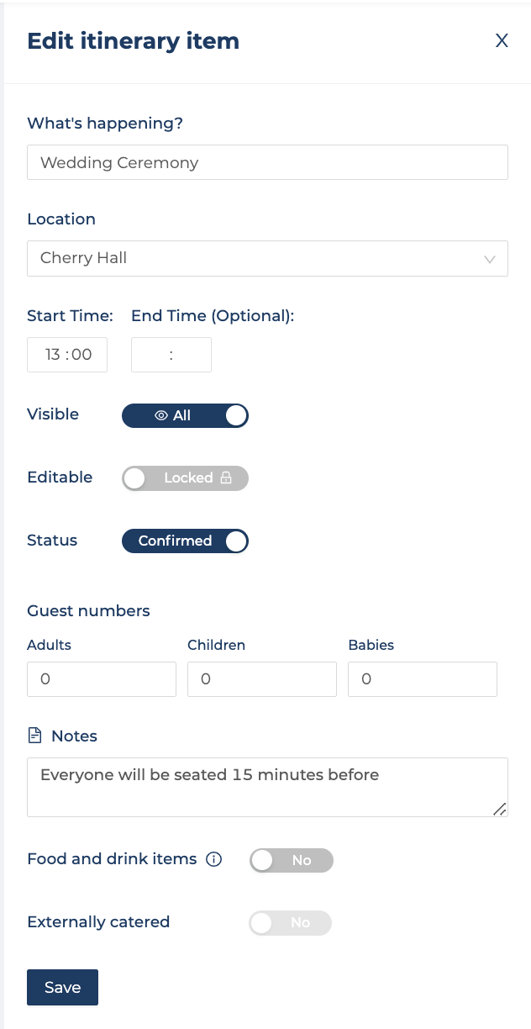Screen dimensions: 531x1029
Task: Click the Save button
Action: point(62,987)
